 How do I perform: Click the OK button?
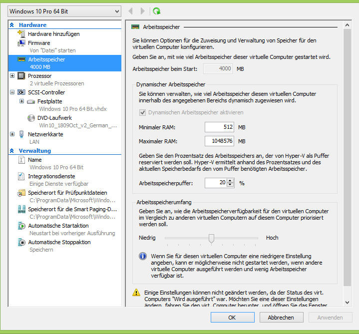(x=232, y=318)
